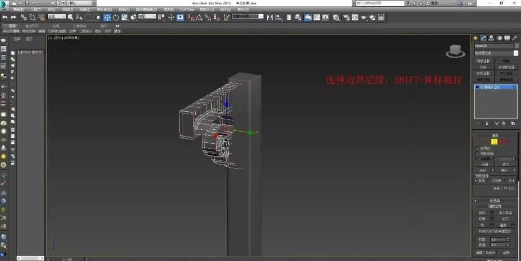Click the 封口 cap button
521x261 pixels.
(506, 219)
